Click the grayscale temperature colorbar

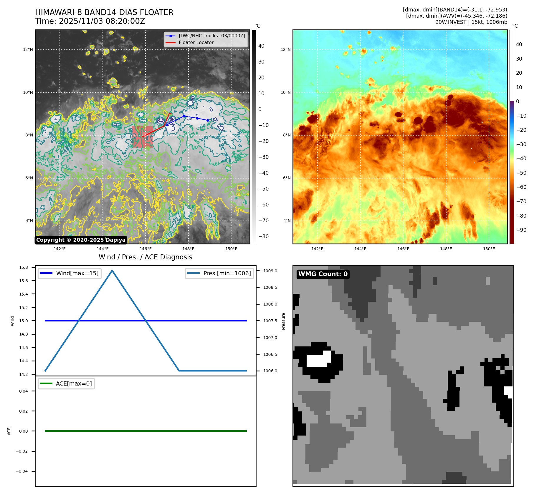(x=254, y=137)
